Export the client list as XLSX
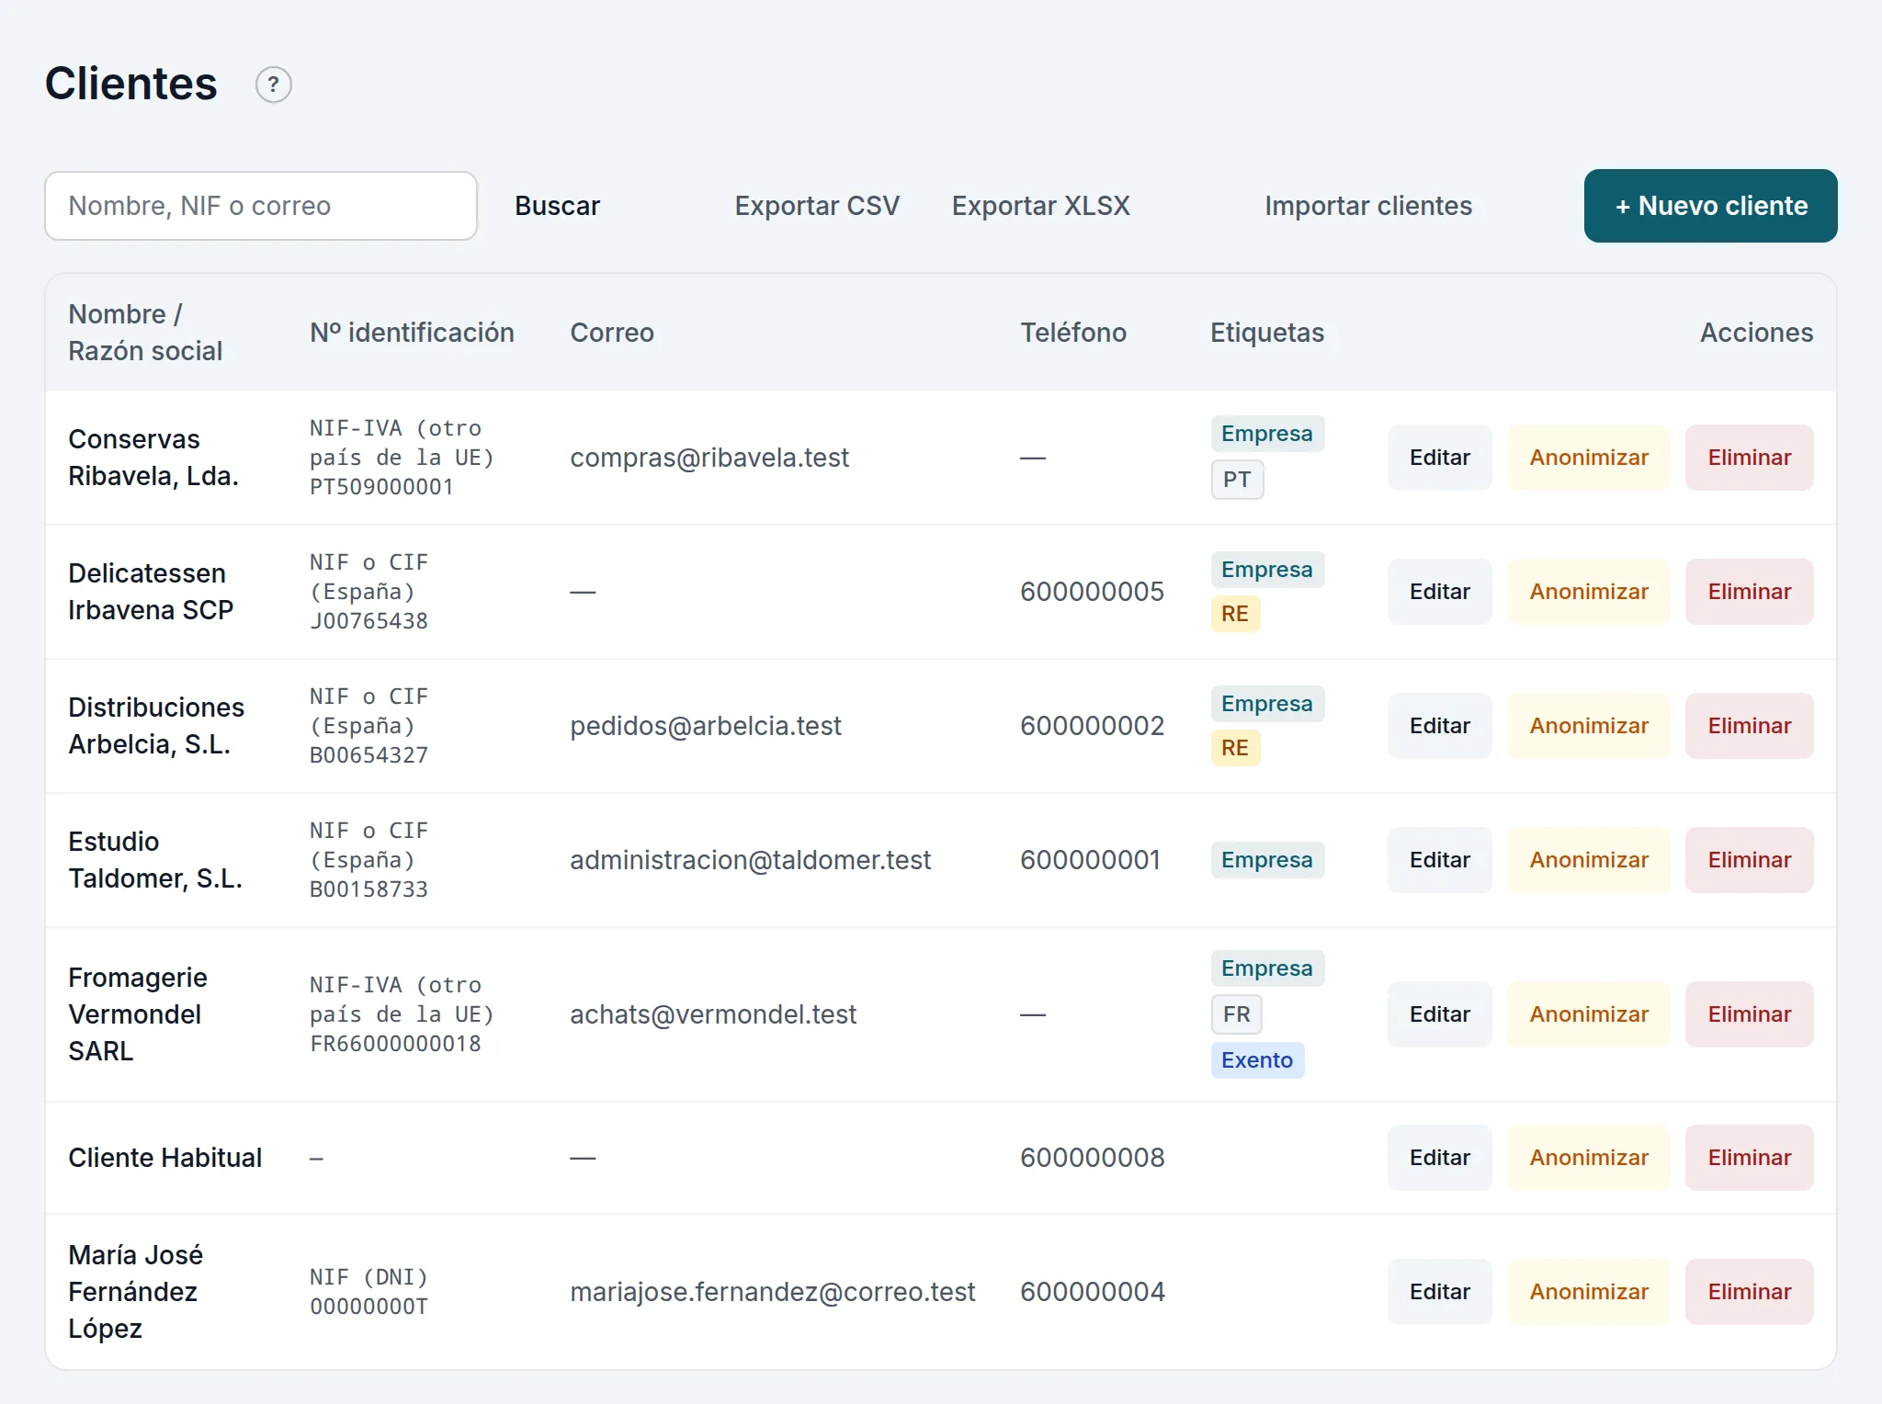This screenshot has width=1882, height=1404. (1040, 206)
